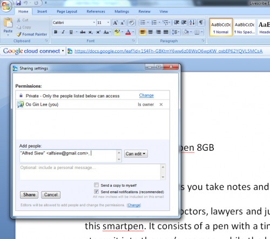
Task: Click the Cancel button
Action: tap(51, 195)
